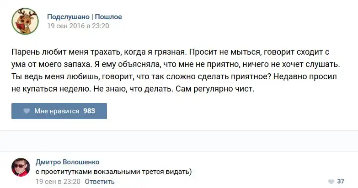Screen dimensions: 358x188
Task: Click the heart icon beside the comment
Action: click(x=331, y=181)
